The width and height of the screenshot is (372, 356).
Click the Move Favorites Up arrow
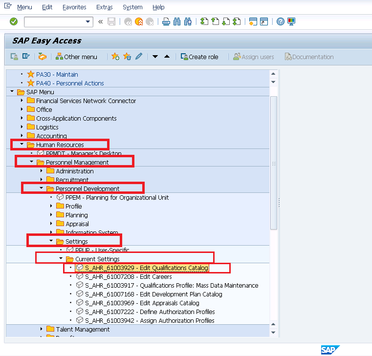[x=167, y=57]
